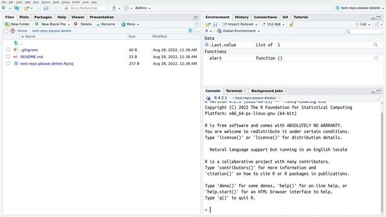Sort files by the Modified column
This screenshot has height=217, width=386.
pos(159,36)
